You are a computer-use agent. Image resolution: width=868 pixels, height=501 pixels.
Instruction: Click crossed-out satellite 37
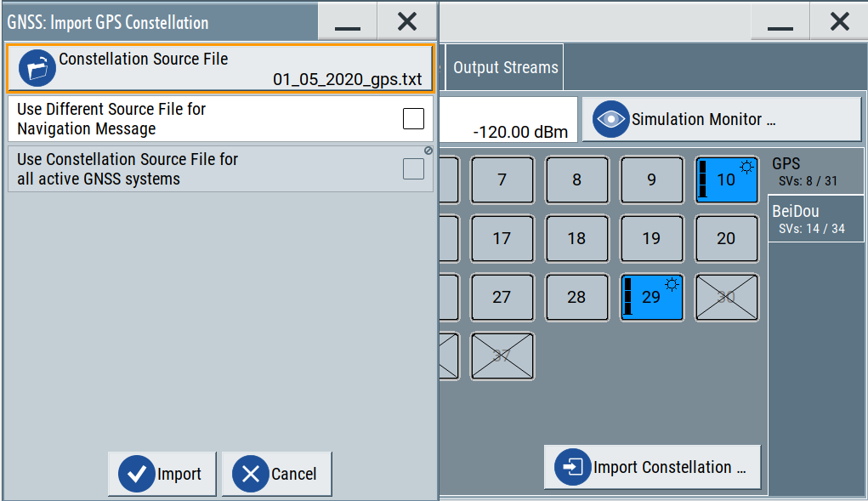502,356
